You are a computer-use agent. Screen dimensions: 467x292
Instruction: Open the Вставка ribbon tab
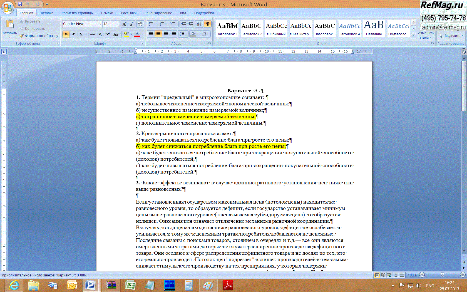pyautogui.click(x=47, y=13)
